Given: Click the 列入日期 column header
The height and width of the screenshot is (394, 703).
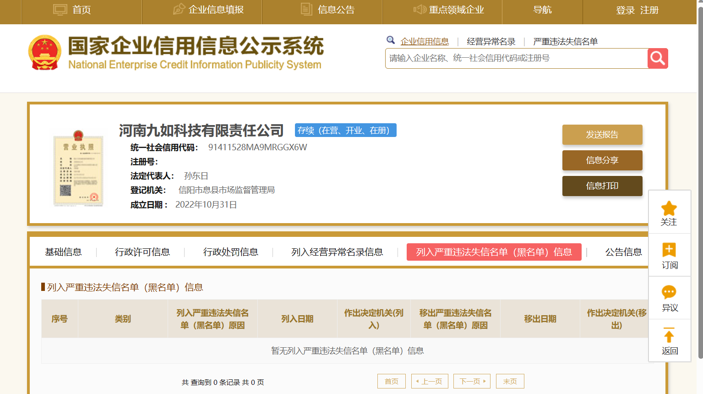Looking at the screenshot, I should [297, 319].
